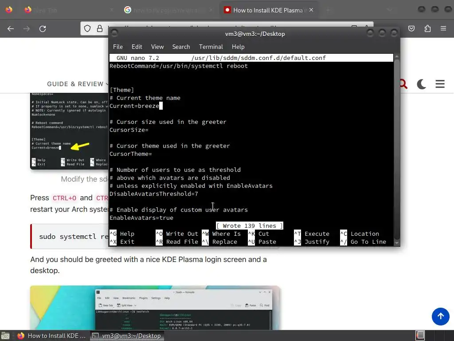The width and height of the screenshot is (454, 341).
Task: Open the Help menu in terminal
Action: 238,47
